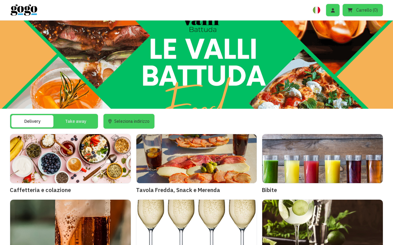Click the Caffetteria e colazione title

pos(40,190)
